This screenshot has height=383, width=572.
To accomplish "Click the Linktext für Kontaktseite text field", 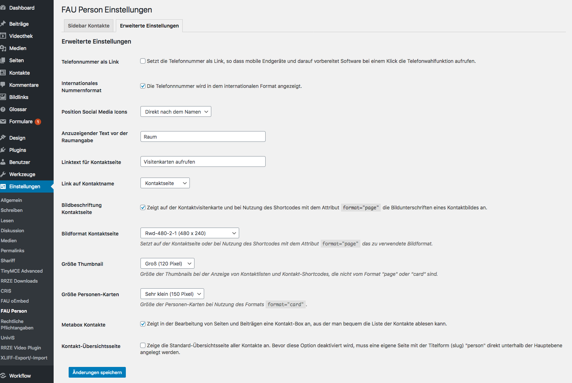I will click(x=203, y=162).
